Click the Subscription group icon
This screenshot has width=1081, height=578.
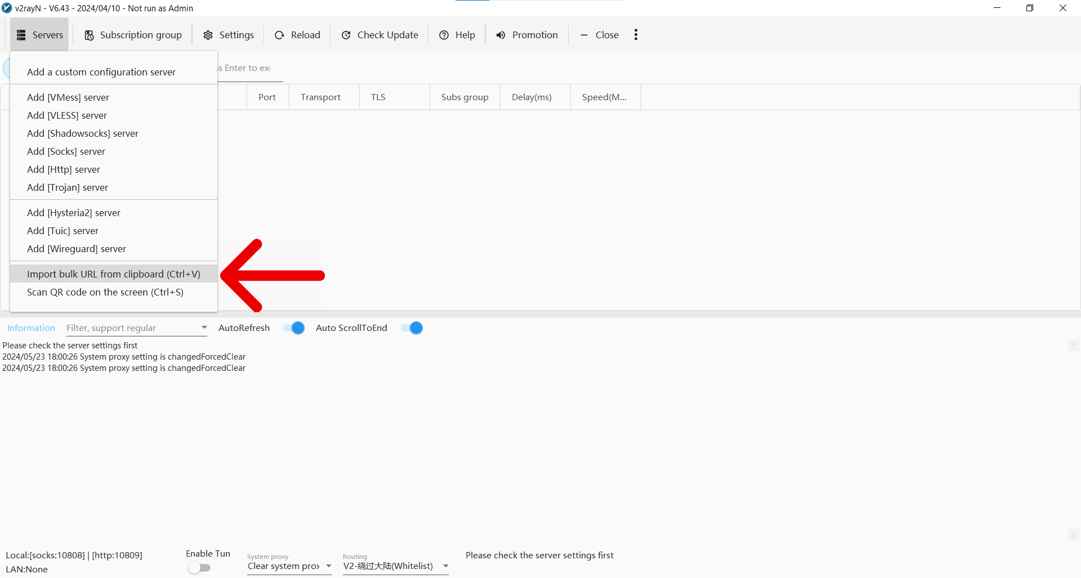(89, 35)
